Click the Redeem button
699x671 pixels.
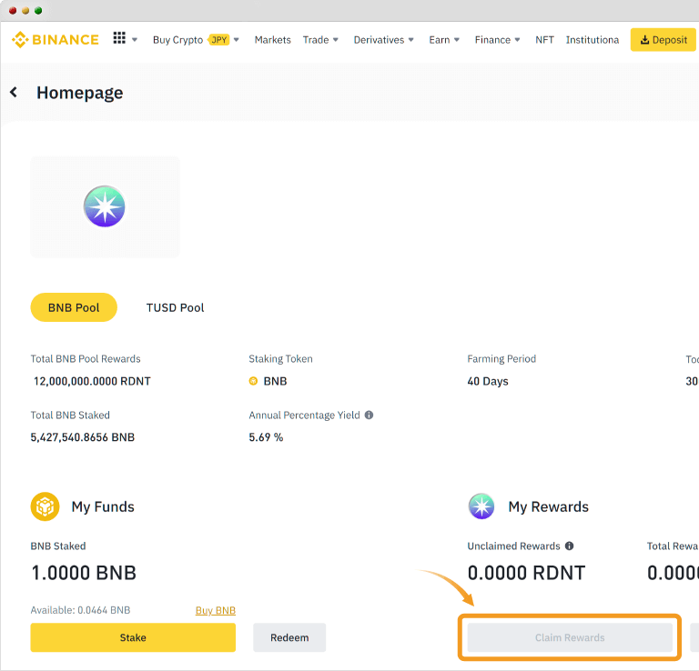coord(289,637)
